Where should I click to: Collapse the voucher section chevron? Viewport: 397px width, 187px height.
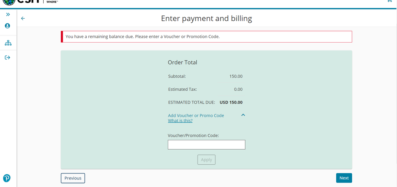click(x=243, y=115)
